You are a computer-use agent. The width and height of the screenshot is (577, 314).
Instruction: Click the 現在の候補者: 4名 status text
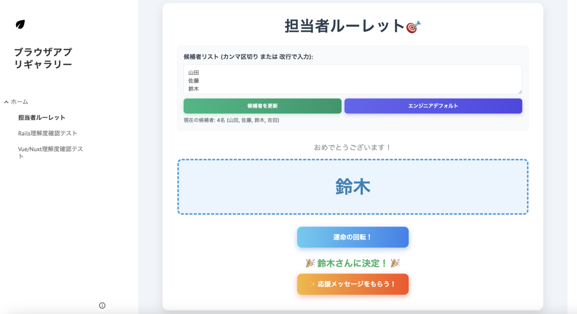(231, 120)
